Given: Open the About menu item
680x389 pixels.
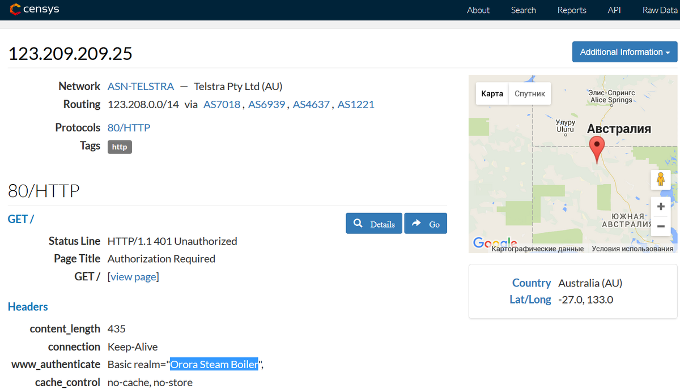Looking at the screenshot, I should click(478, 10).
